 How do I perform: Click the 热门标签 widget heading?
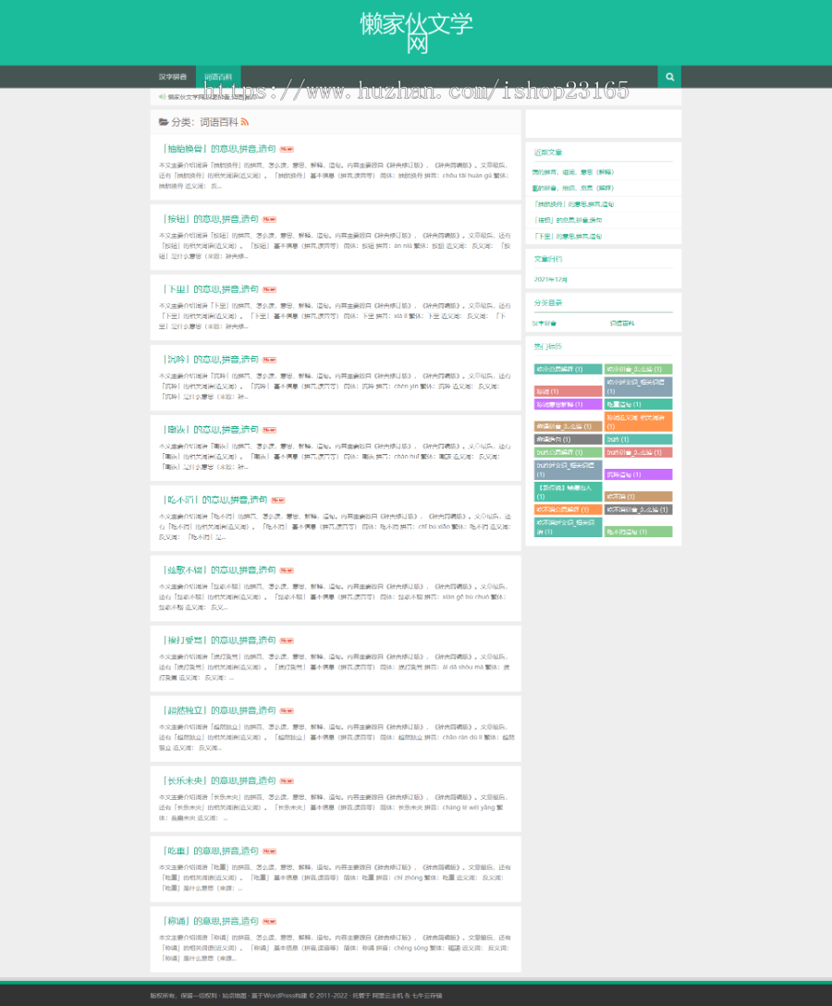click(x=548, y=347)
